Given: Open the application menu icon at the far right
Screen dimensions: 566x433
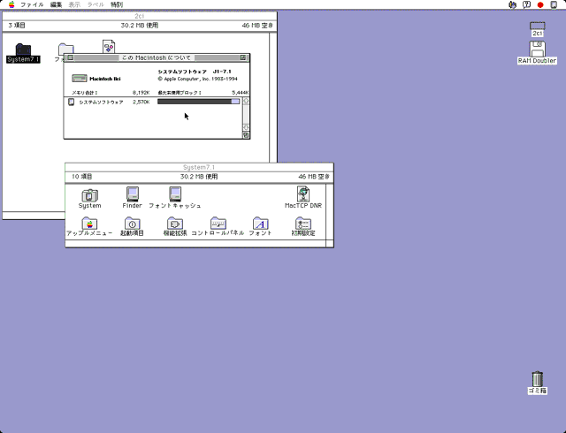Looking at the screenshot, I should coord(554,4).
